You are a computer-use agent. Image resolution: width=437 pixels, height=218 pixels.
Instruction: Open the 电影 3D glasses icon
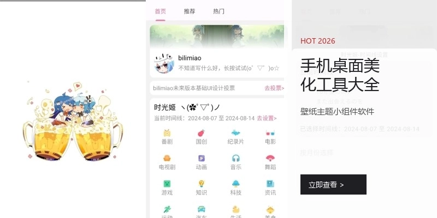[x=270, y=133]
